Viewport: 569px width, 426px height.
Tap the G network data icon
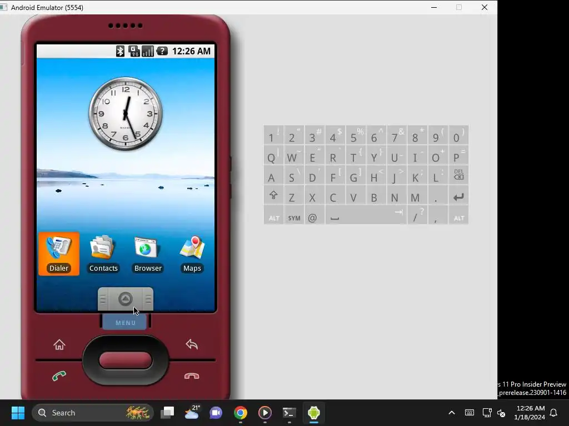coord(134,51)
